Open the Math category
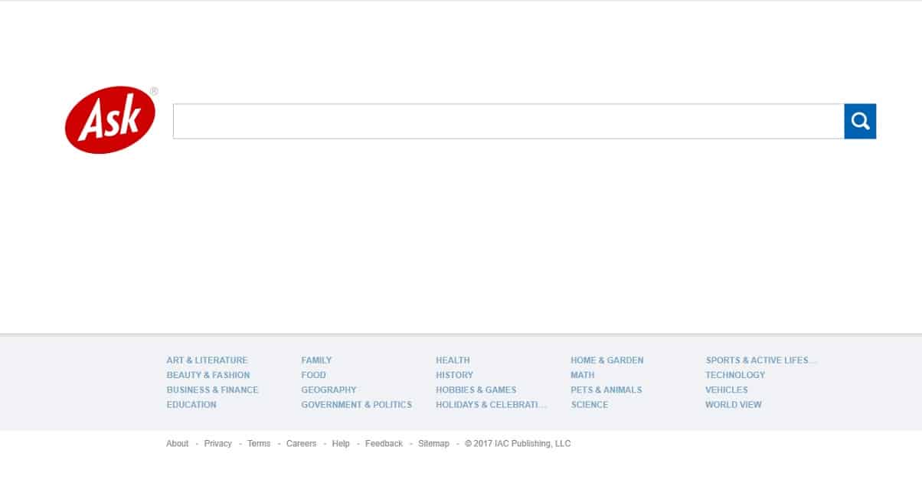 point(583,375)
